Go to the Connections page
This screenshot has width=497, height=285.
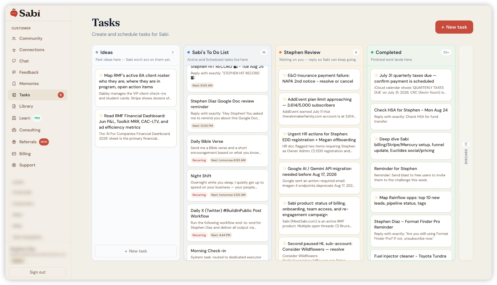click(32, 50)
